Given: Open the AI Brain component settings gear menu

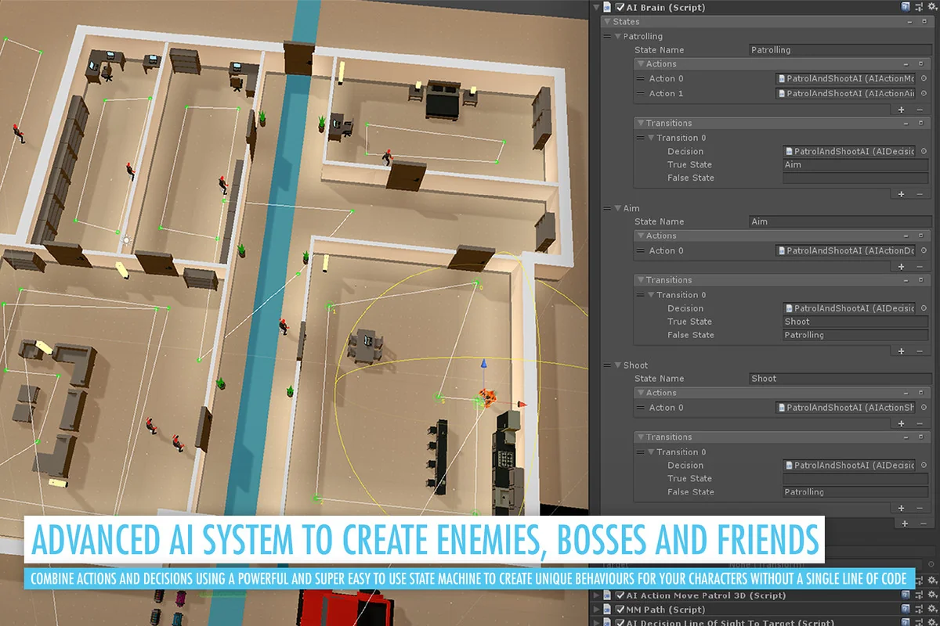Looking at the screenshot, I should tap(931, 7).
